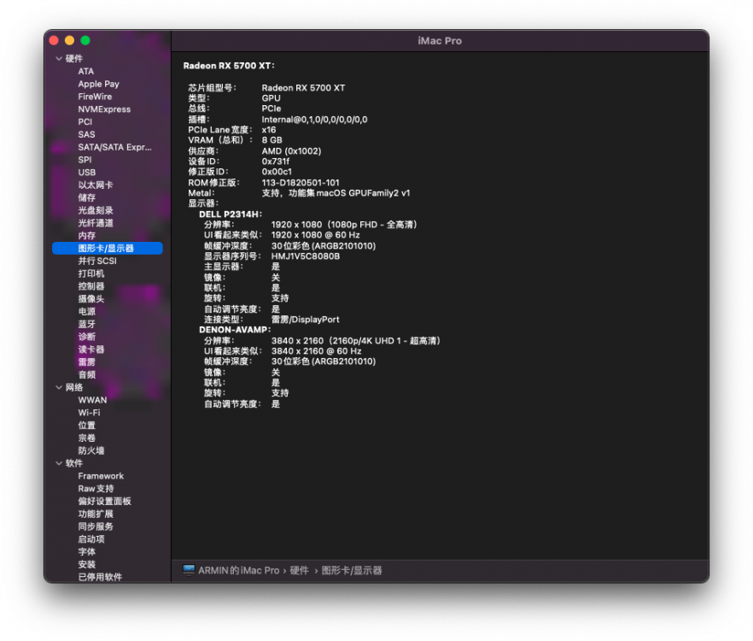
Task: Click vendor value AMD (0x1002)
Action: 291,151
